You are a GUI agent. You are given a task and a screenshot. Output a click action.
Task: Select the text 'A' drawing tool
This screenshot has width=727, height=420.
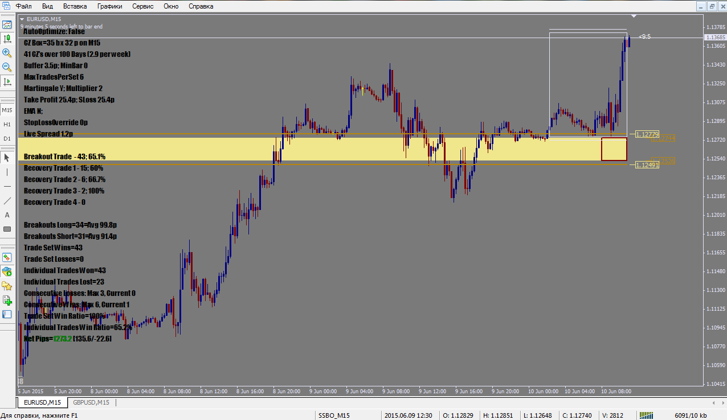pyautogui.click(x=7, y=215)
